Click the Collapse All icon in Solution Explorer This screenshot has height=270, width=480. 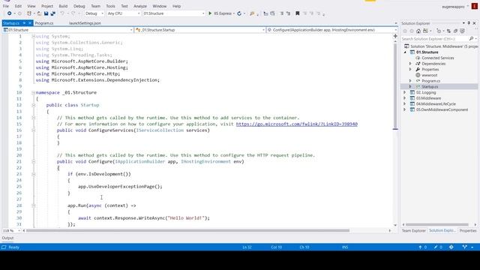click(455, 31)
